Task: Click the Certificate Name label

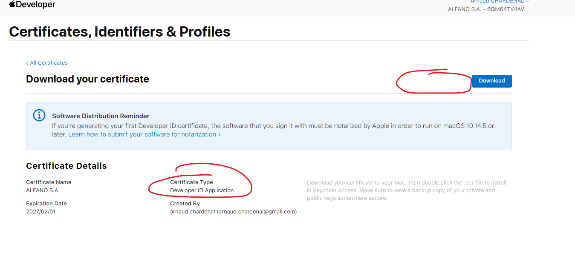Action: 49,182
